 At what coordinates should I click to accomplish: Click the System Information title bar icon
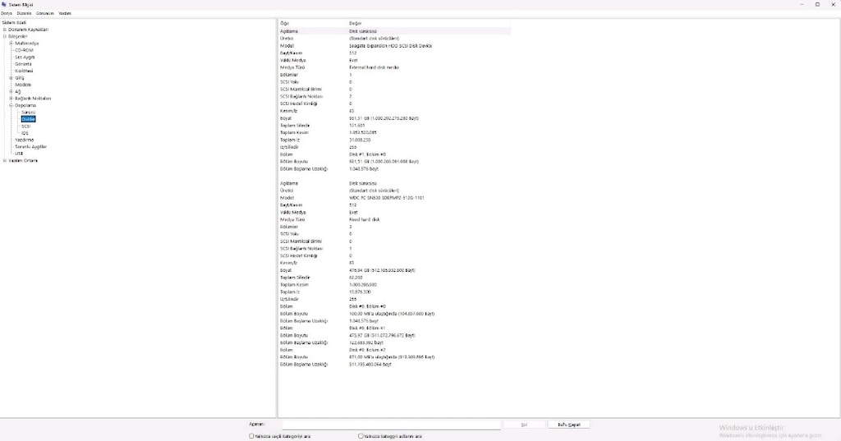point(4,4)
